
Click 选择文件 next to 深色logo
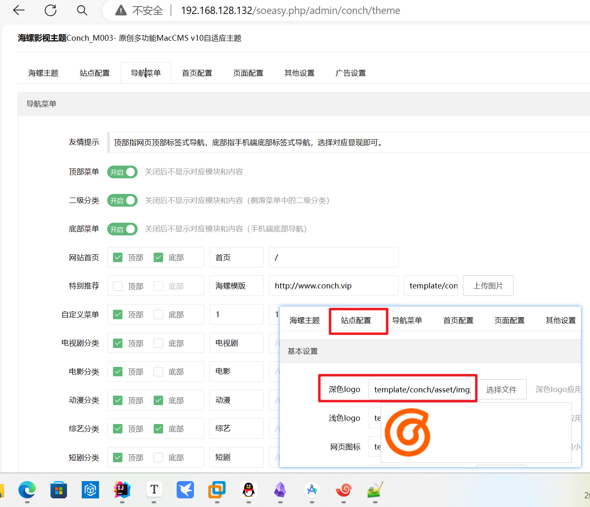coord(501,389)
